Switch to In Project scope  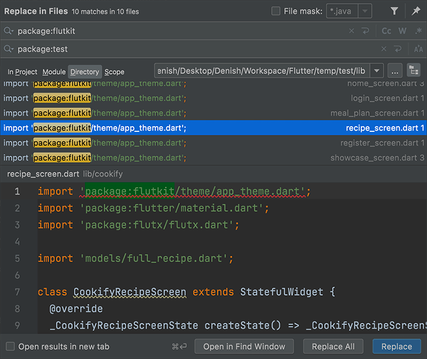(x=22, y=72)
